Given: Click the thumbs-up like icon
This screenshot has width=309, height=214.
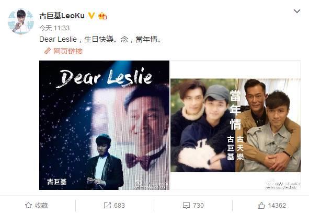Looking at the screenshot, I should 261,205.
